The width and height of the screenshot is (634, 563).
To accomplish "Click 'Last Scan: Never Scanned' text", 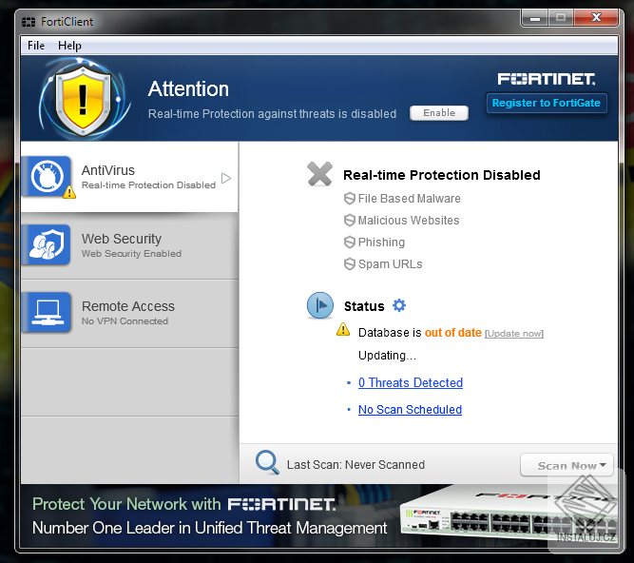I will point(355,465).
